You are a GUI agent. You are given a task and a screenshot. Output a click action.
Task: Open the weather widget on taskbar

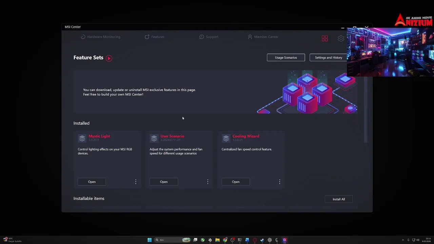[12, 240]
